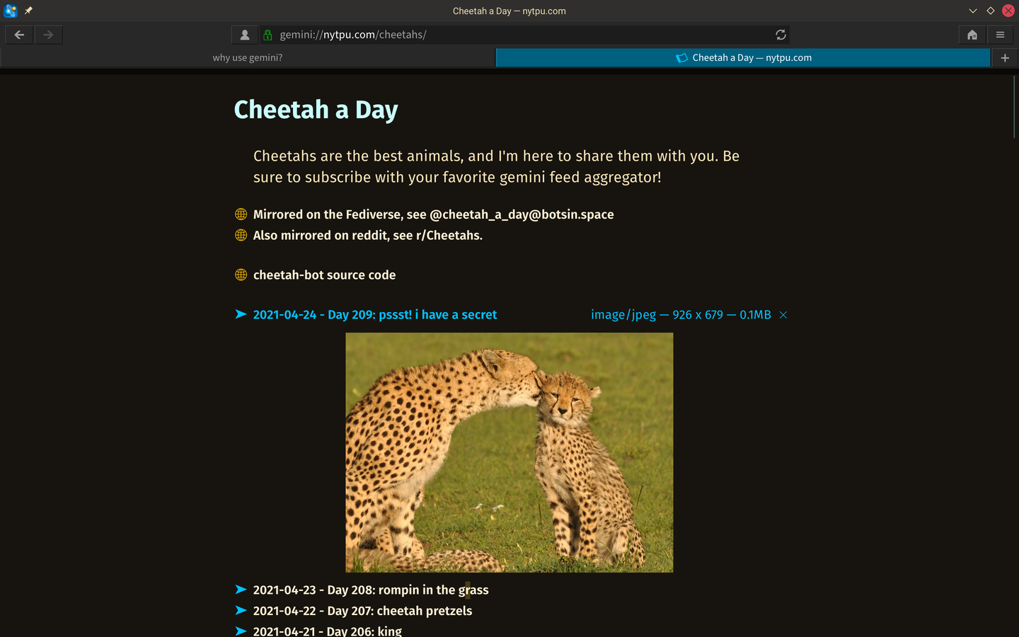Click the URL address field
Viewport: 1019px width, 637px height.
pyautogui.click(x=524, y=35)
